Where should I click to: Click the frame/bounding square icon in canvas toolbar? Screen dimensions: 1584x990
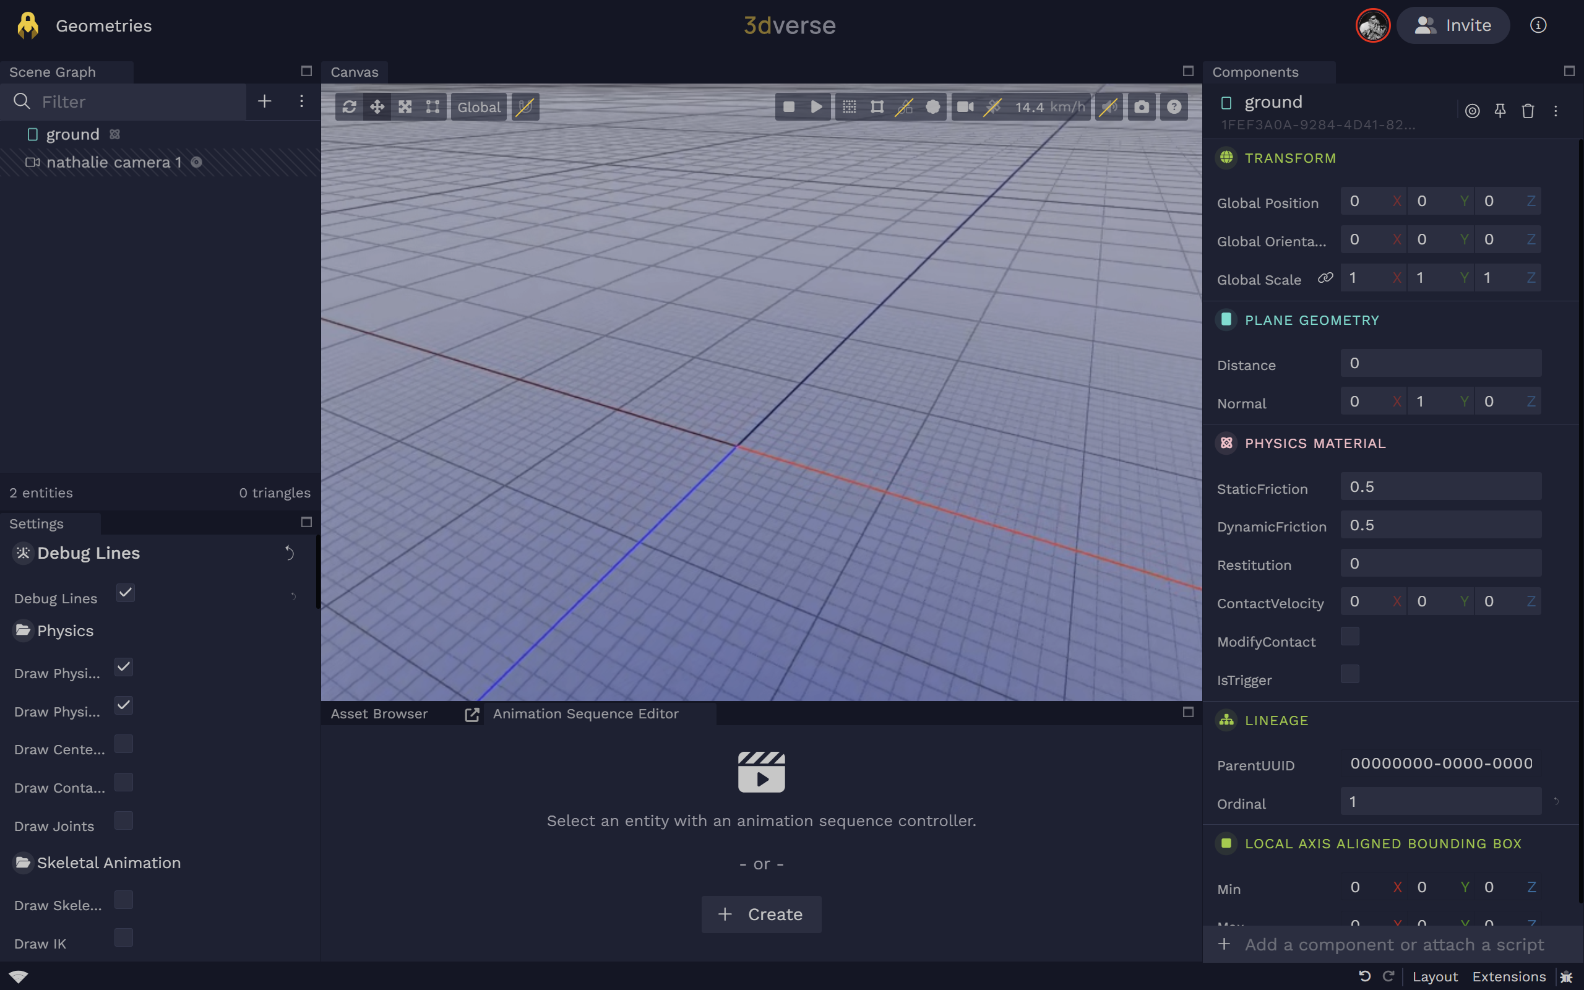[x=876, y=106]
